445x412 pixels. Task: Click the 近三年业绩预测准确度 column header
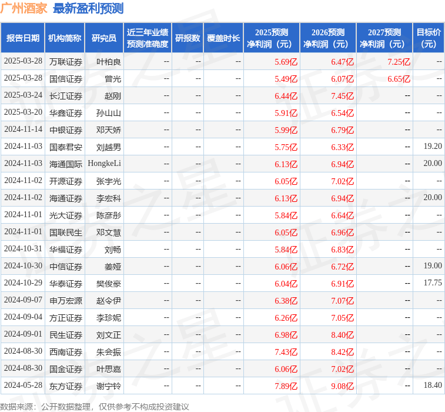tap(148, 38)
